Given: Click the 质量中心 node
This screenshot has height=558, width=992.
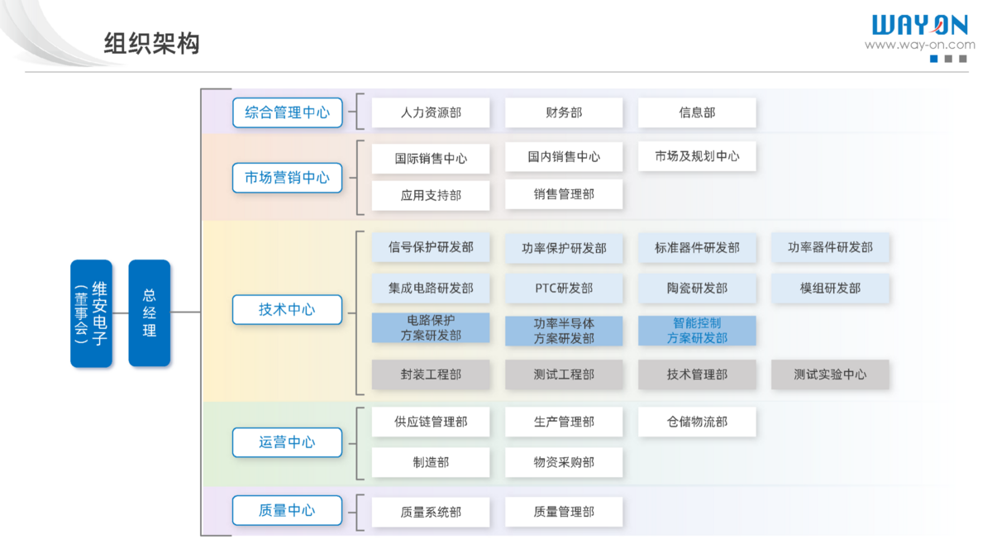Looking at the screenshot, I should click(x=287, y=511).
